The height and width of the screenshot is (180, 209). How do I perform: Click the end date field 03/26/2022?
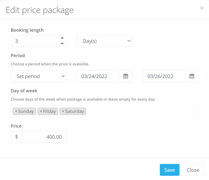(x=164, y=76)
